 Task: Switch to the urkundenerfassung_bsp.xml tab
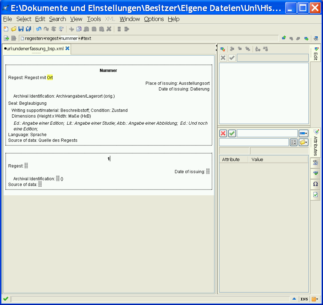35,49
